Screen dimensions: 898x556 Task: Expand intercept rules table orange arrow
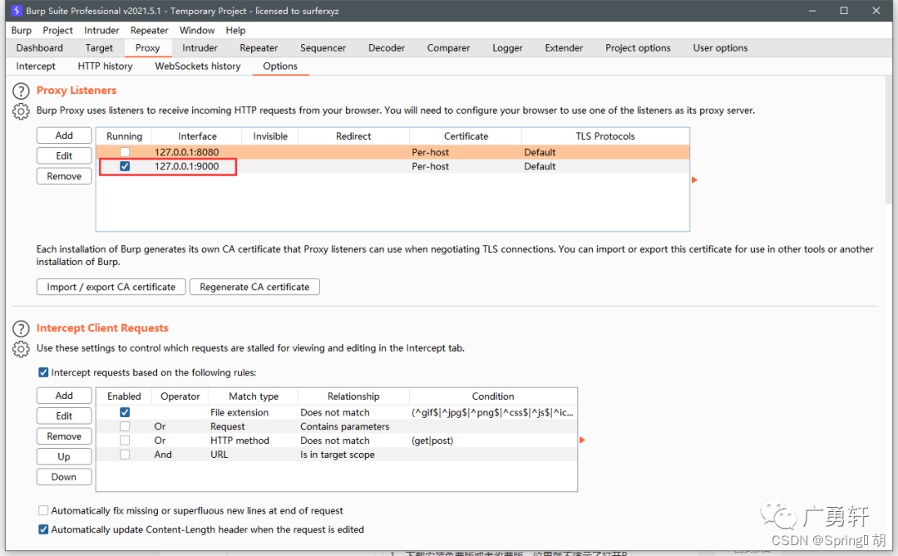582,440
